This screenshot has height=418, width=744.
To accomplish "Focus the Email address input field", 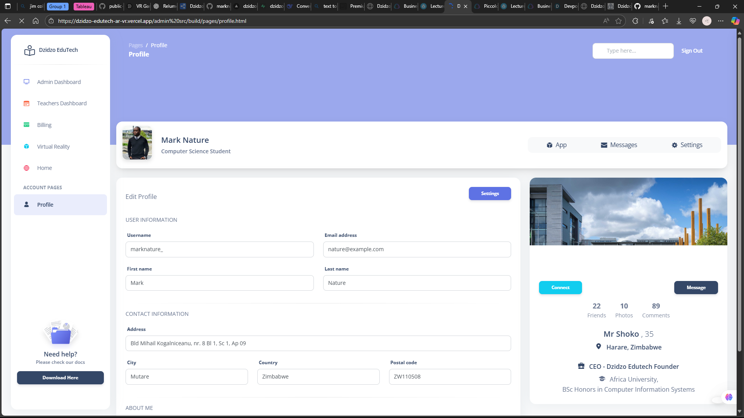I will tap(417, 249).
